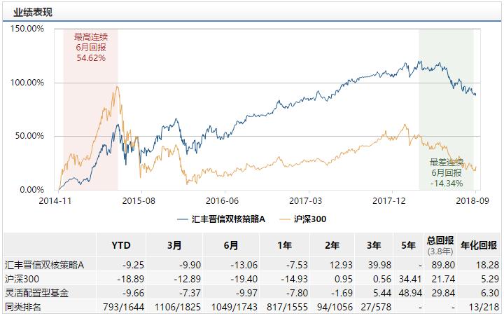Click the 最差连续6月回报 -14.34% annotation

click(x=447, y=173)
